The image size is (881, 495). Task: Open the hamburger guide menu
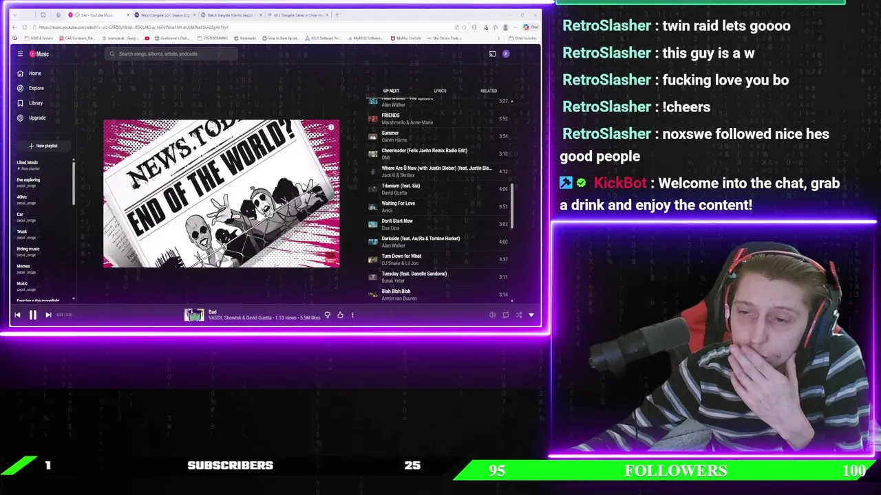[x=20, y=54]
